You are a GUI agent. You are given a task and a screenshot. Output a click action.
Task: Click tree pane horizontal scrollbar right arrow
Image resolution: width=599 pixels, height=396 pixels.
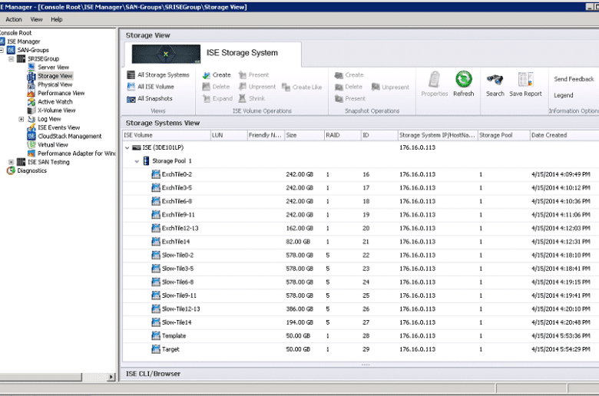(x=111, y=378)
